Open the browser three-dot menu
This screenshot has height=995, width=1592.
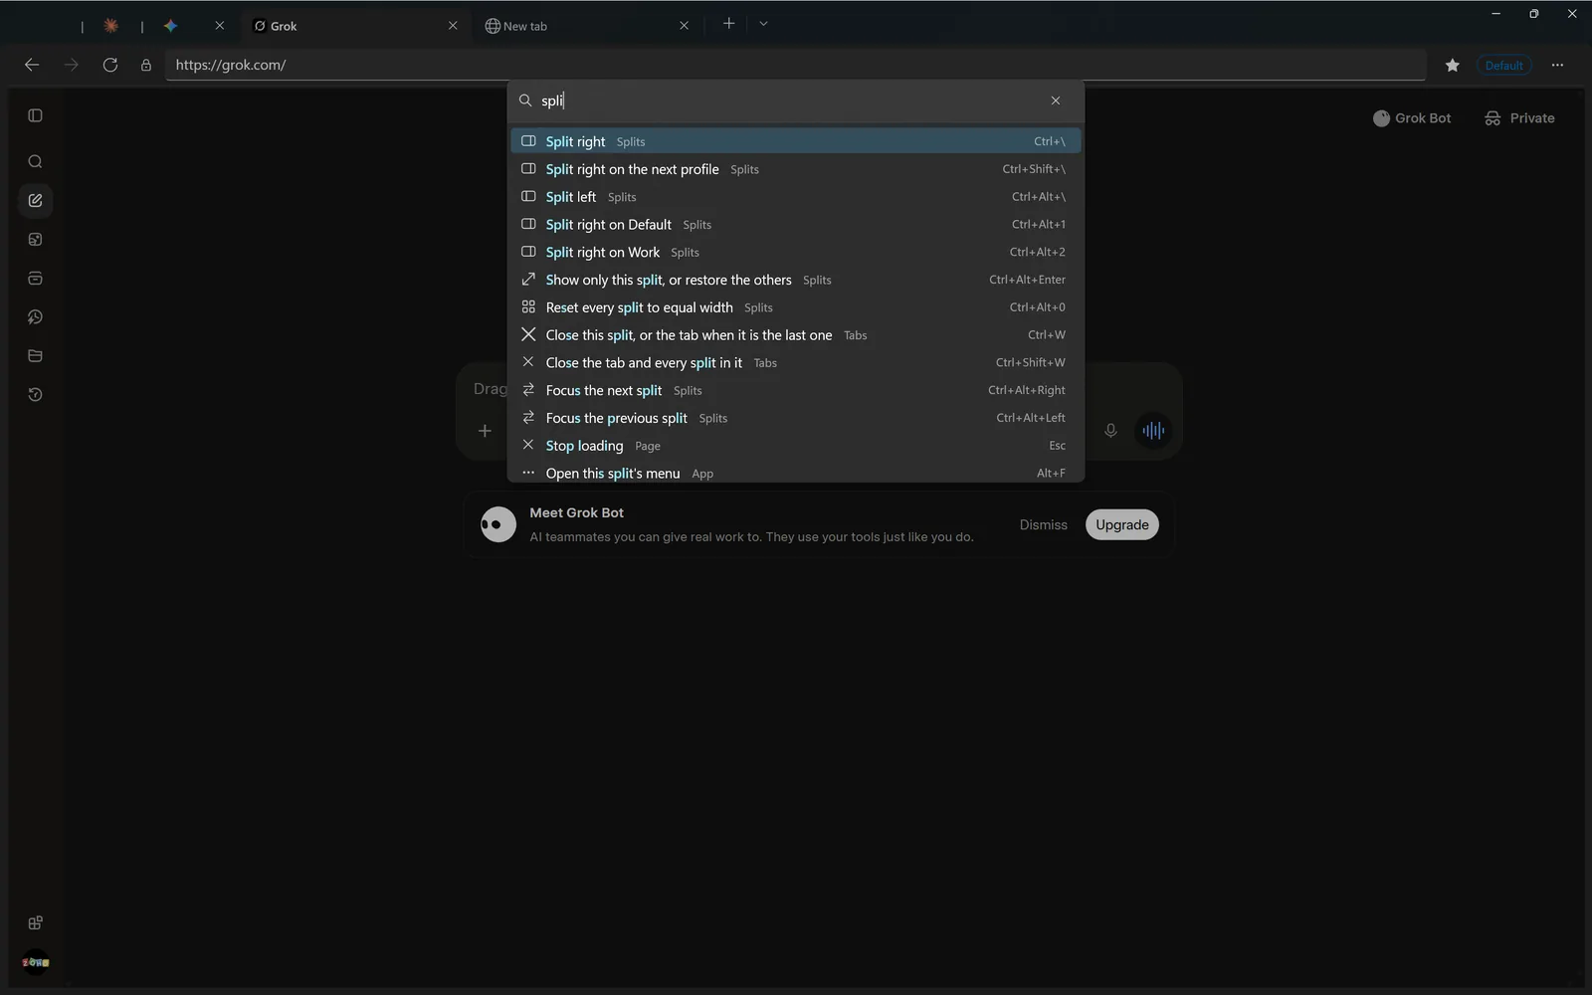[x=1557, y=65]
